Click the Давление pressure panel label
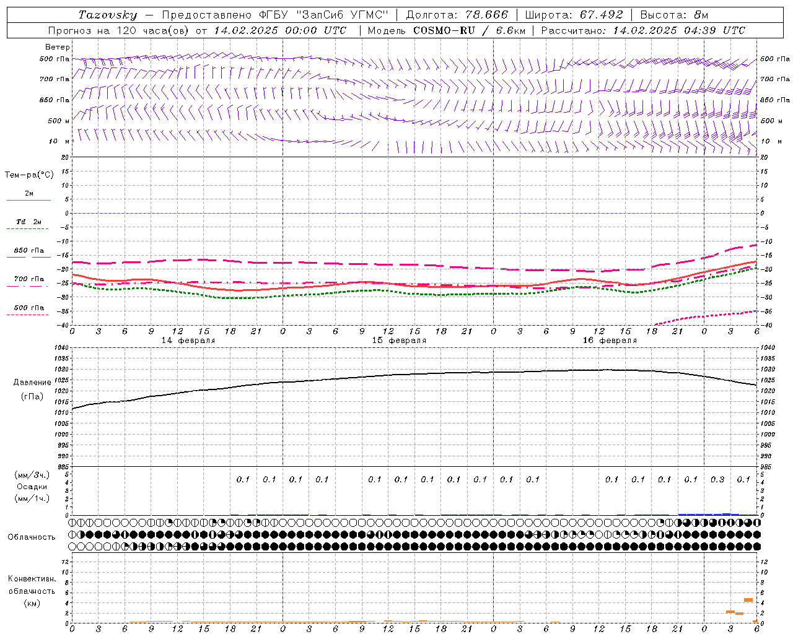Image resolution: width=793 pixels, height=634 pixels. pyautogui.click(x=32, y=383)
